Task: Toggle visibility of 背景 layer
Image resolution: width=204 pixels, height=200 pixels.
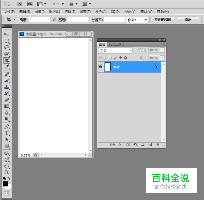Action: [x=101, y=67]
